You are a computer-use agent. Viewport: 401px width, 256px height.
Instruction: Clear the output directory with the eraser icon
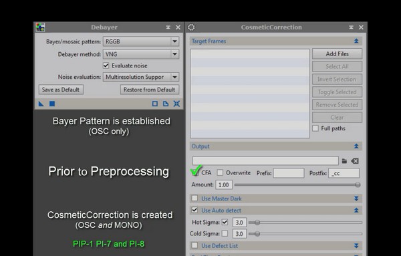[x=355, y=161]
